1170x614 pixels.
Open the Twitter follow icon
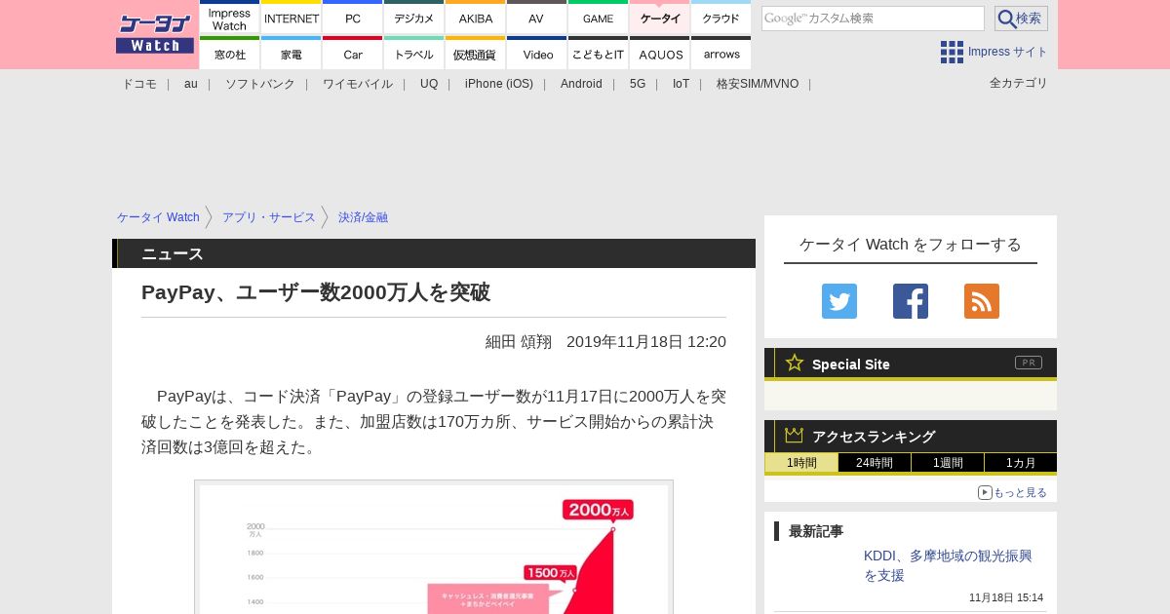point(839,301)
